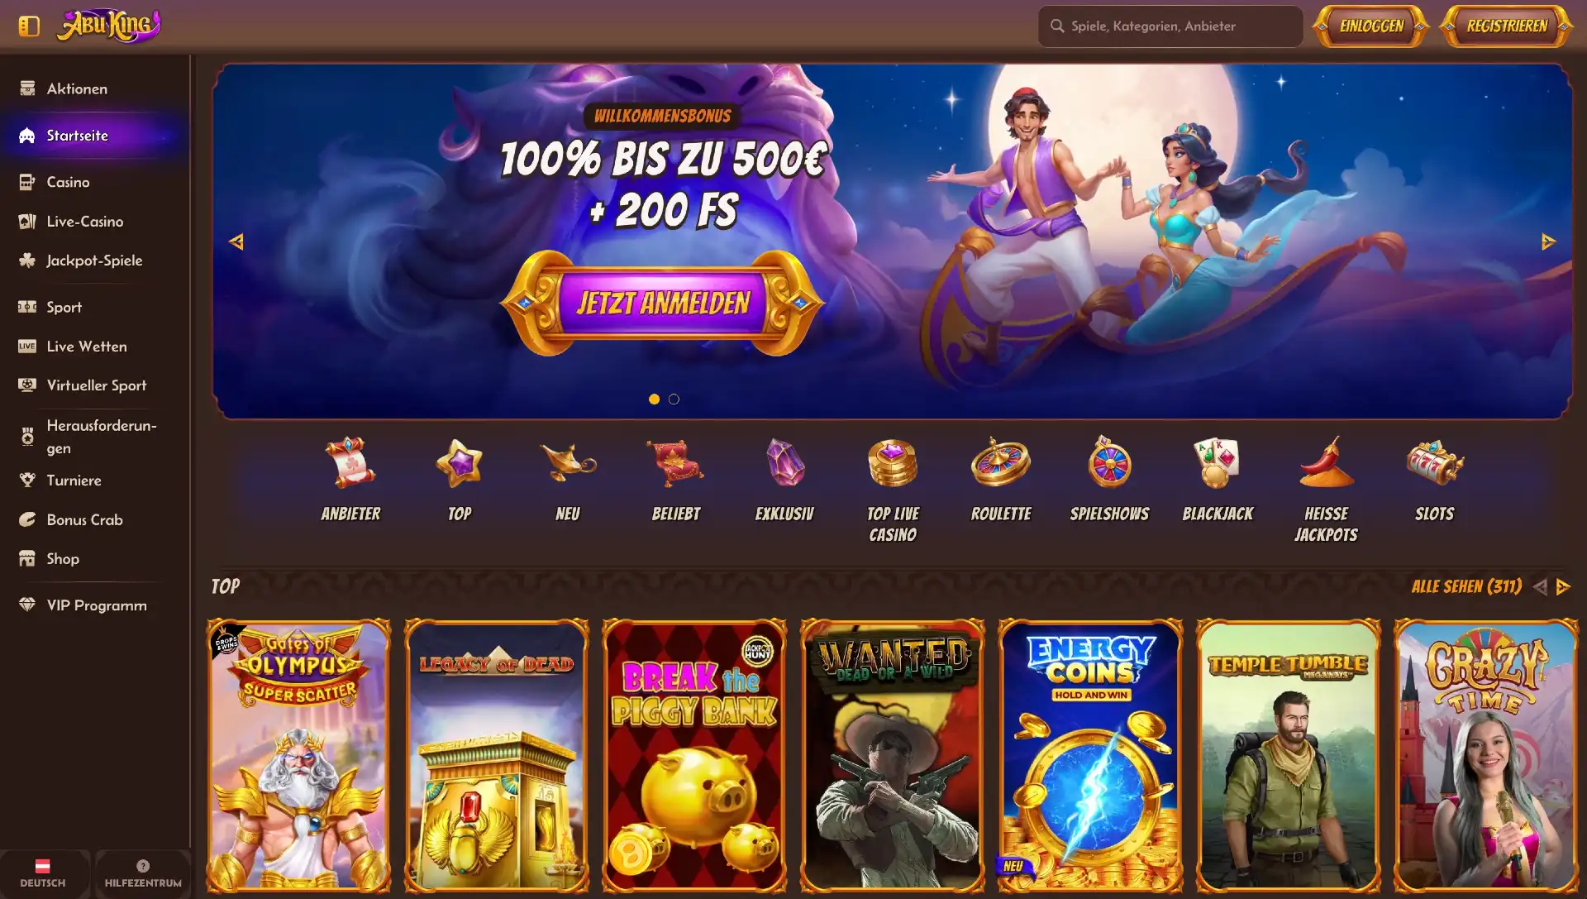
Task: Advance banner with the right arrow
Action: (x=1548, y=241)
